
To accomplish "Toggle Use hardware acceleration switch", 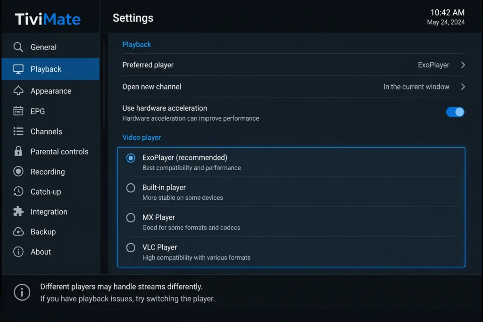I will (455, 112).
